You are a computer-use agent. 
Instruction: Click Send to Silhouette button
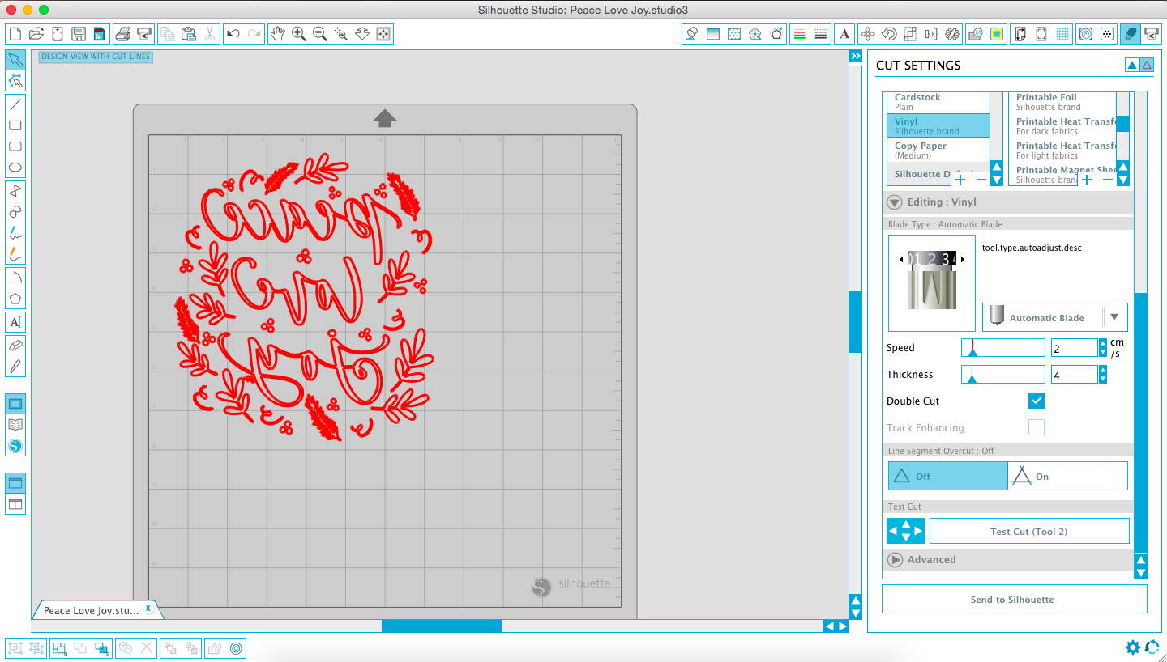[x=1013, y=600]
